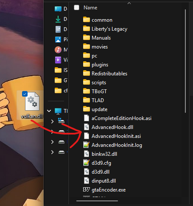Click the binkw32.dll file icon
The height and width of the screenshot is (206, 193).
tap(87, 154)
